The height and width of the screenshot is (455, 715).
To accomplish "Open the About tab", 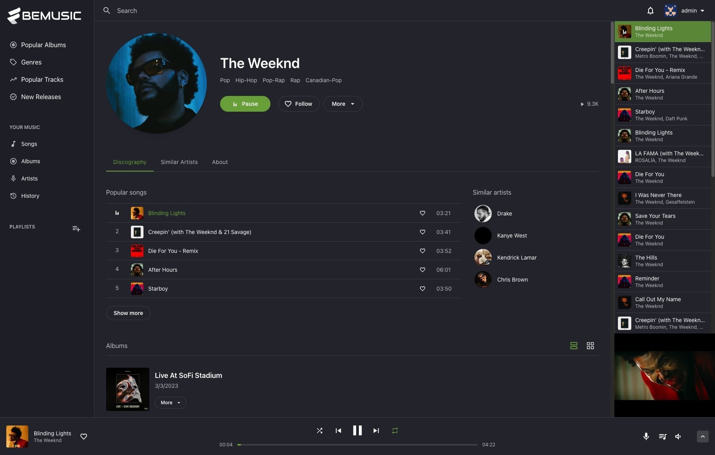I will (220, 162).
